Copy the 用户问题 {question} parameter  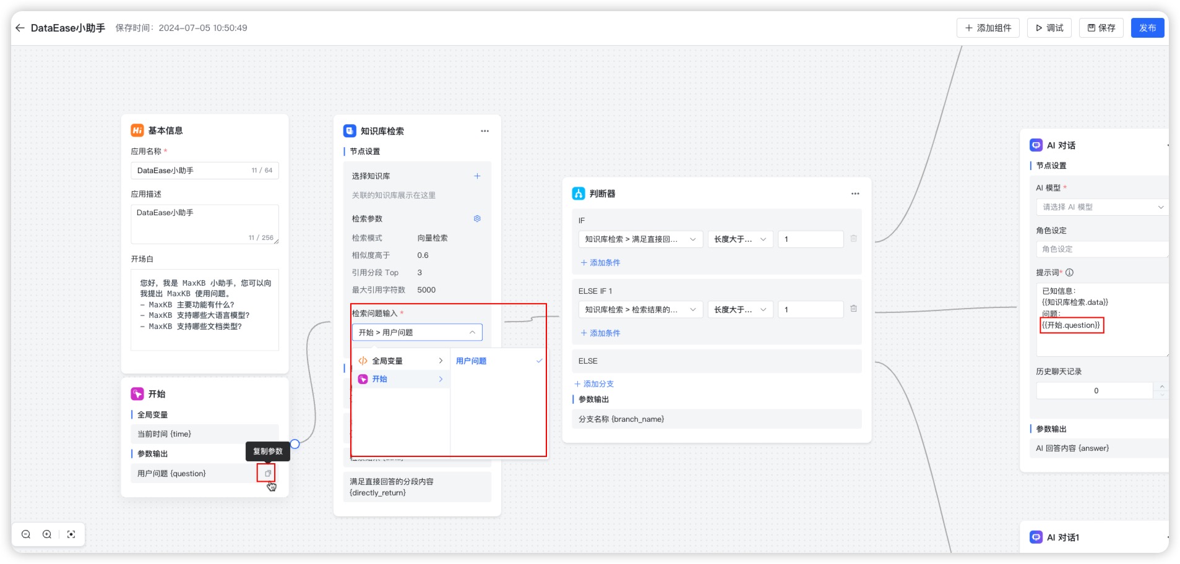pos(267,474)
